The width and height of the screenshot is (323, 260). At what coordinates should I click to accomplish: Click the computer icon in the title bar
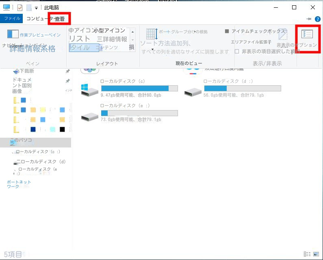tap(7, 7)
